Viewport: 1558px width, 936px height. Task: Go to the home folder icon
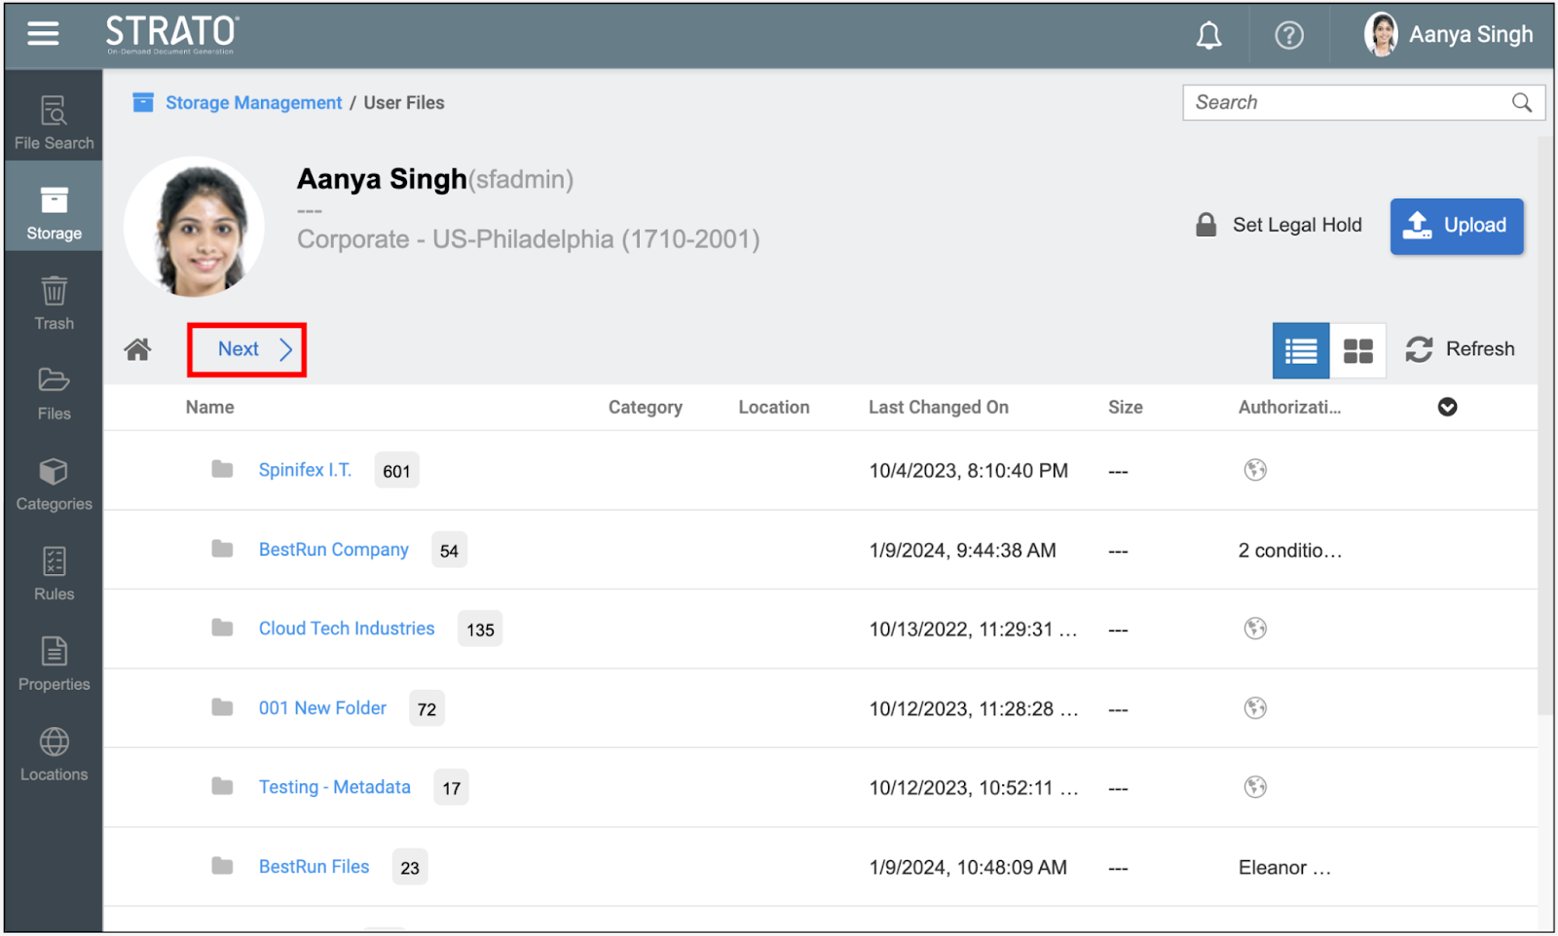coord(137,349)
